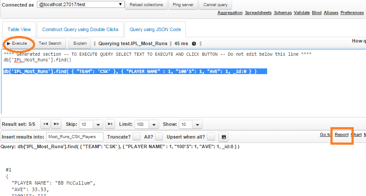Switch to the Table View tab
366x196 pixels.
(x=19, y=30)
